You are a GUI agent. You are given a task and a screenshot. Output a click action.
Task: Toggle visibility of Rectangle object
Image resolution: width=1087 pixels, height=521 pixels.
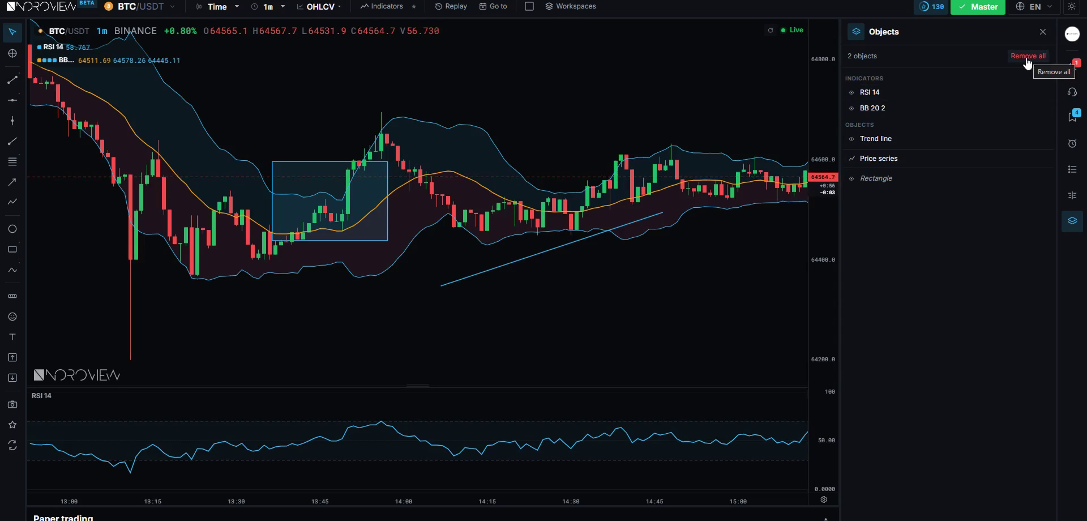(x=851, y=178)
